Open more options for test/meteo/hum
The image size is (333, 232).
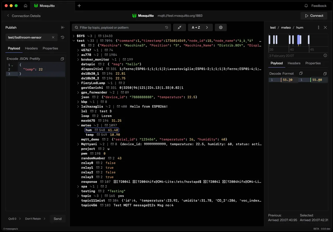[x=319, y=27]
